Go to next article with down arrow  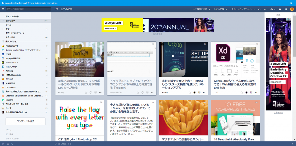pos(265,9)
